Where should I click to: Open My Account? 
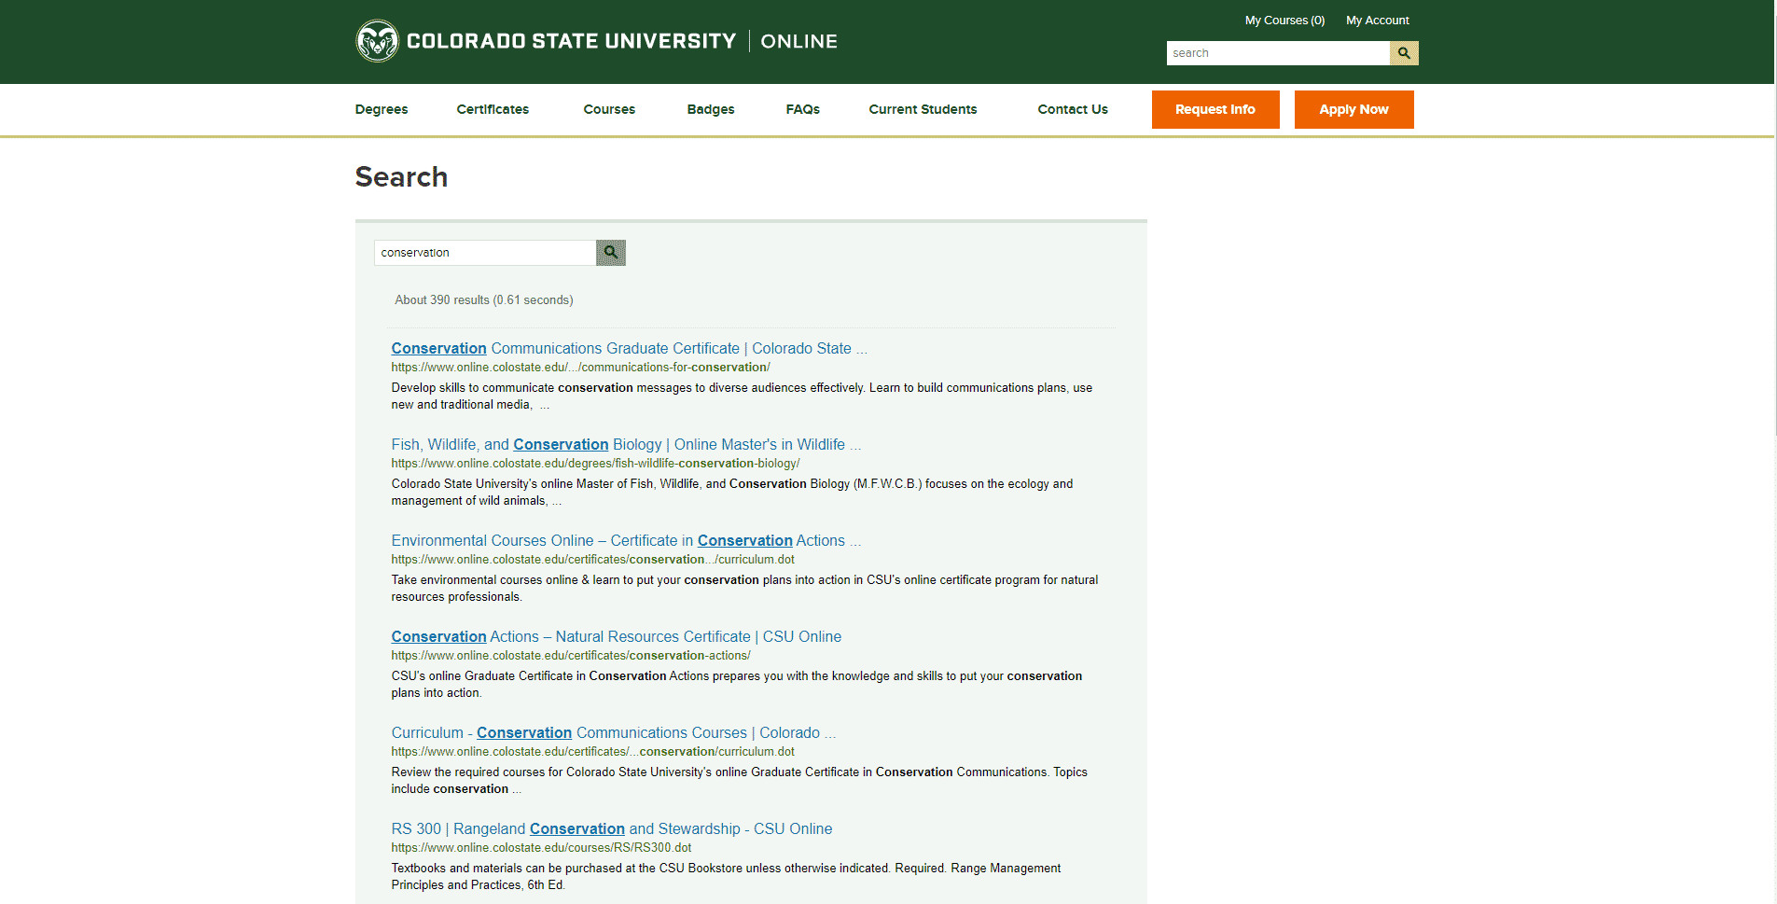tap(1377, 21)
